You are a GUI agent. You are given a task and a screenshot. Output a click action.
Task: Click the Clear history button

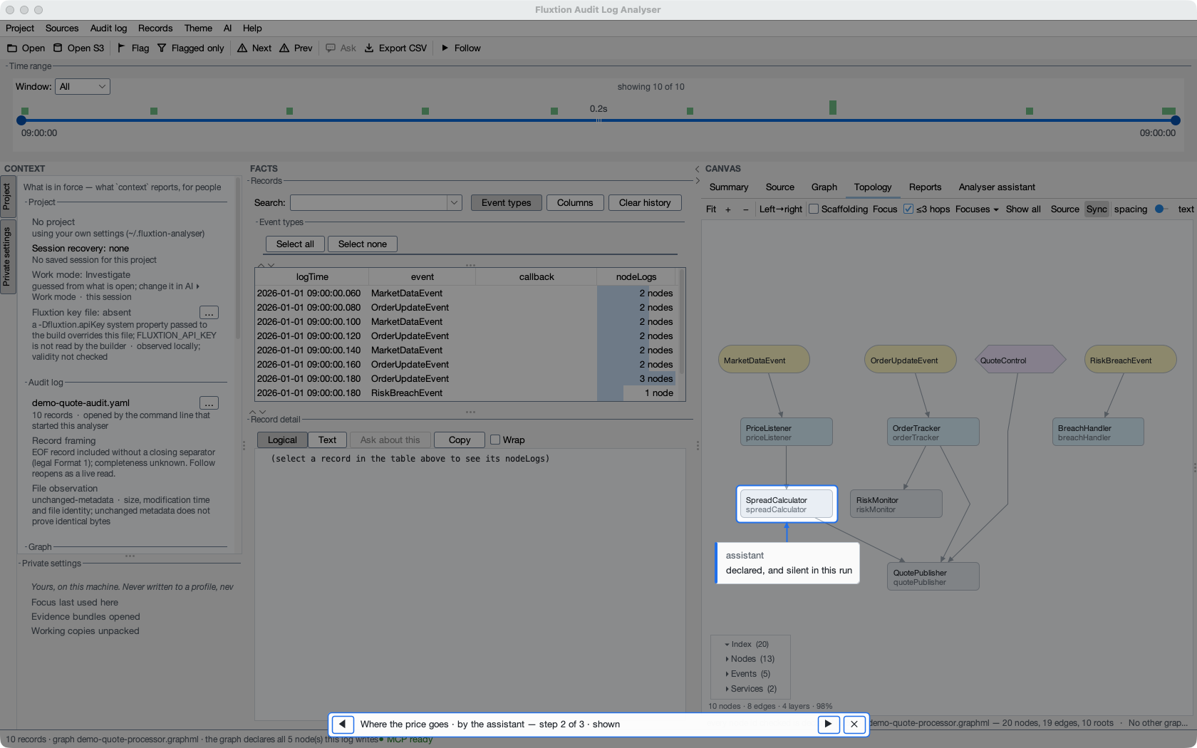[645, 202]
